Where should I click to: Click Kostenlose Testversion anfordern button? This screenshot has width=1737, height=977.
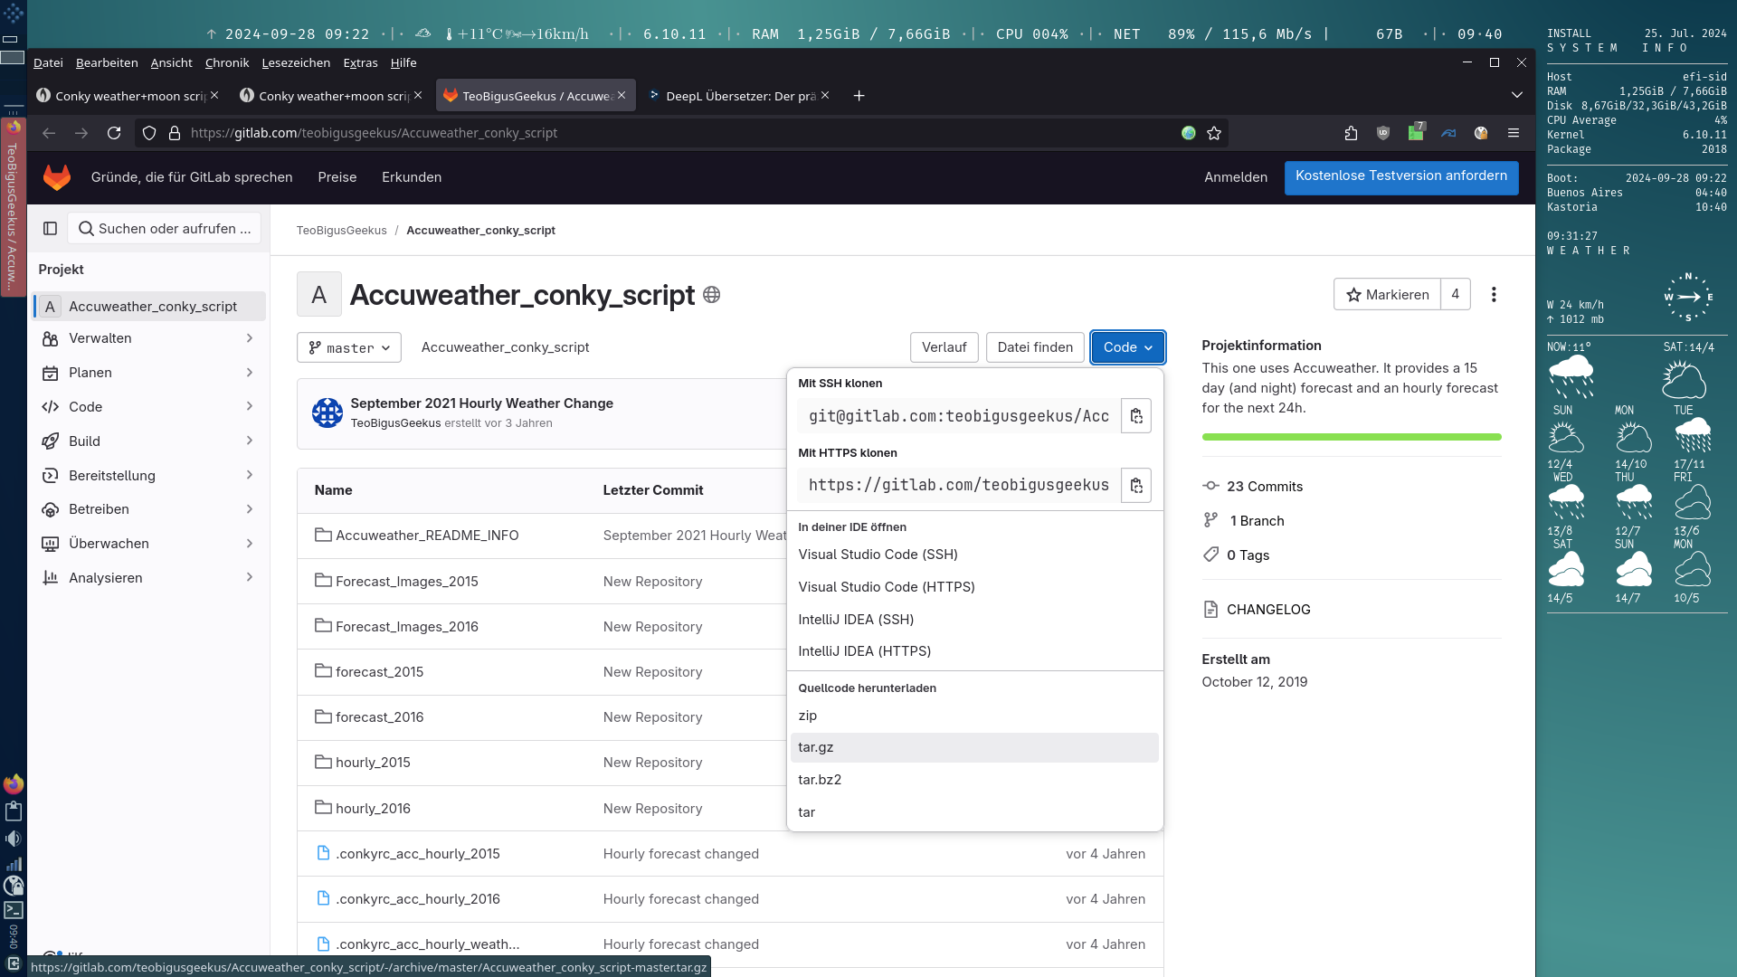pyautogui.click(x=1400, y=177)
